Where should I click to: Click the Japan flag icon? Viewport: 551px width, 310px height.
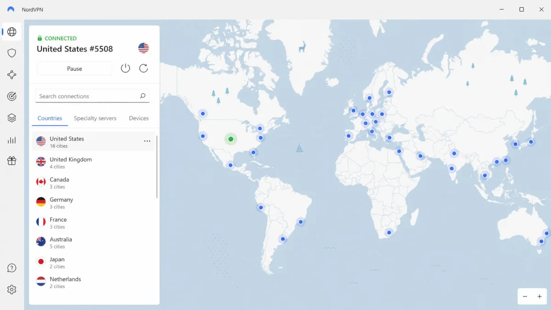[41, 261]
